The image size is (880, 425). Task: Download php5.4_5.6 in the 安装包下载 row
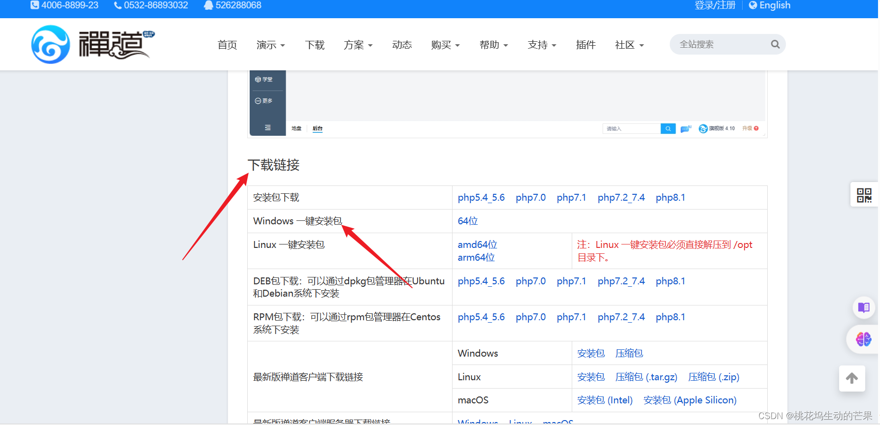(x=481, y=197)
